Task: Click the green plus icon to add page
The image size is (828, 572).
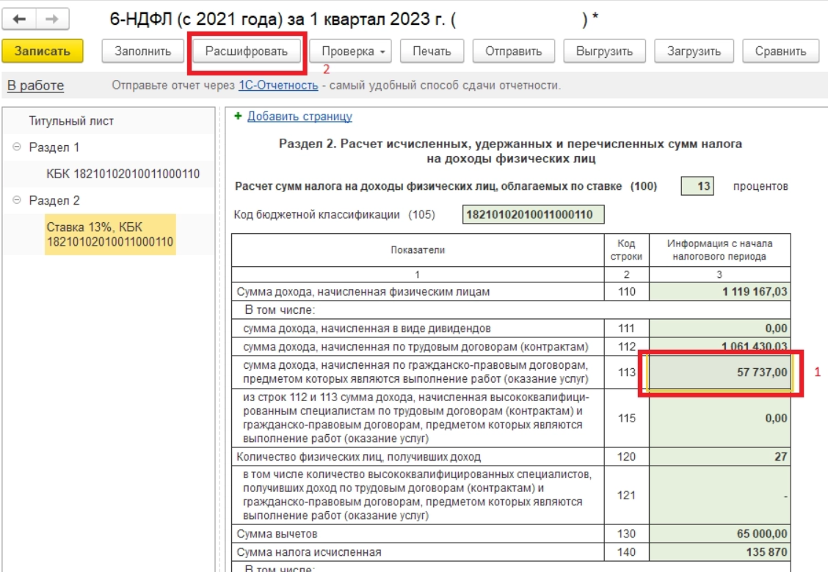Action: [238, 117]
